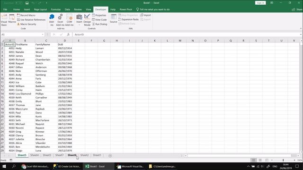Image resolution: width=303 pixels, height=170 pixels.
Task: Open the XML Source pane
Action: [x=114, y=19]
